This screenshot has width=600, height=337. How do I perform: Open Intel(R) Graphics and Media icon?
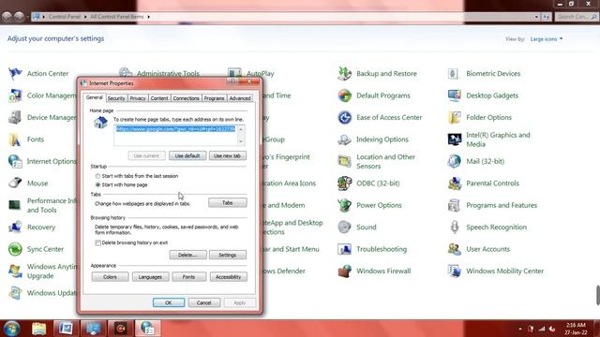coord(454,139)
